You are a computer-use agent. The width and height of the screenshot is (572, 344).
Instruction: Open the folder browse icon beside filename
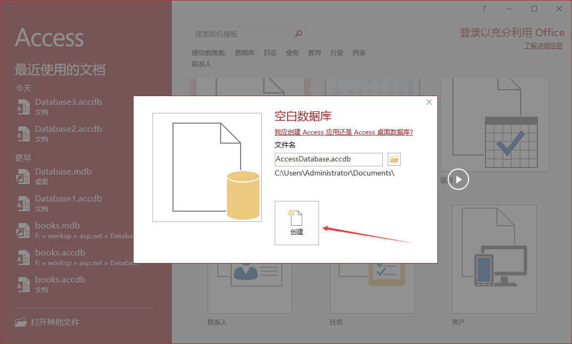pyautogui.click(x=394, y=159)
